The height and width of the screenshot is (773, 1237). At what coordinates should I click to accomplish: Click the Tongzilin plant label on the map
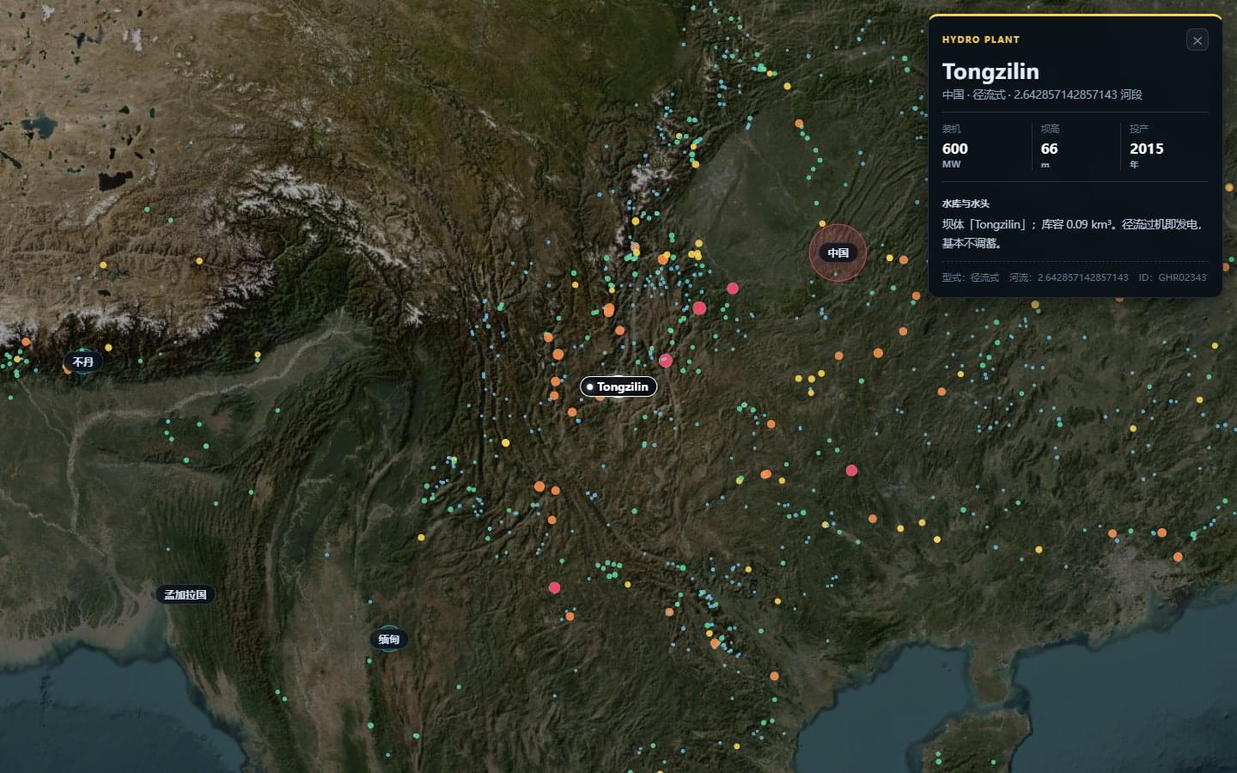pos(618,386)
